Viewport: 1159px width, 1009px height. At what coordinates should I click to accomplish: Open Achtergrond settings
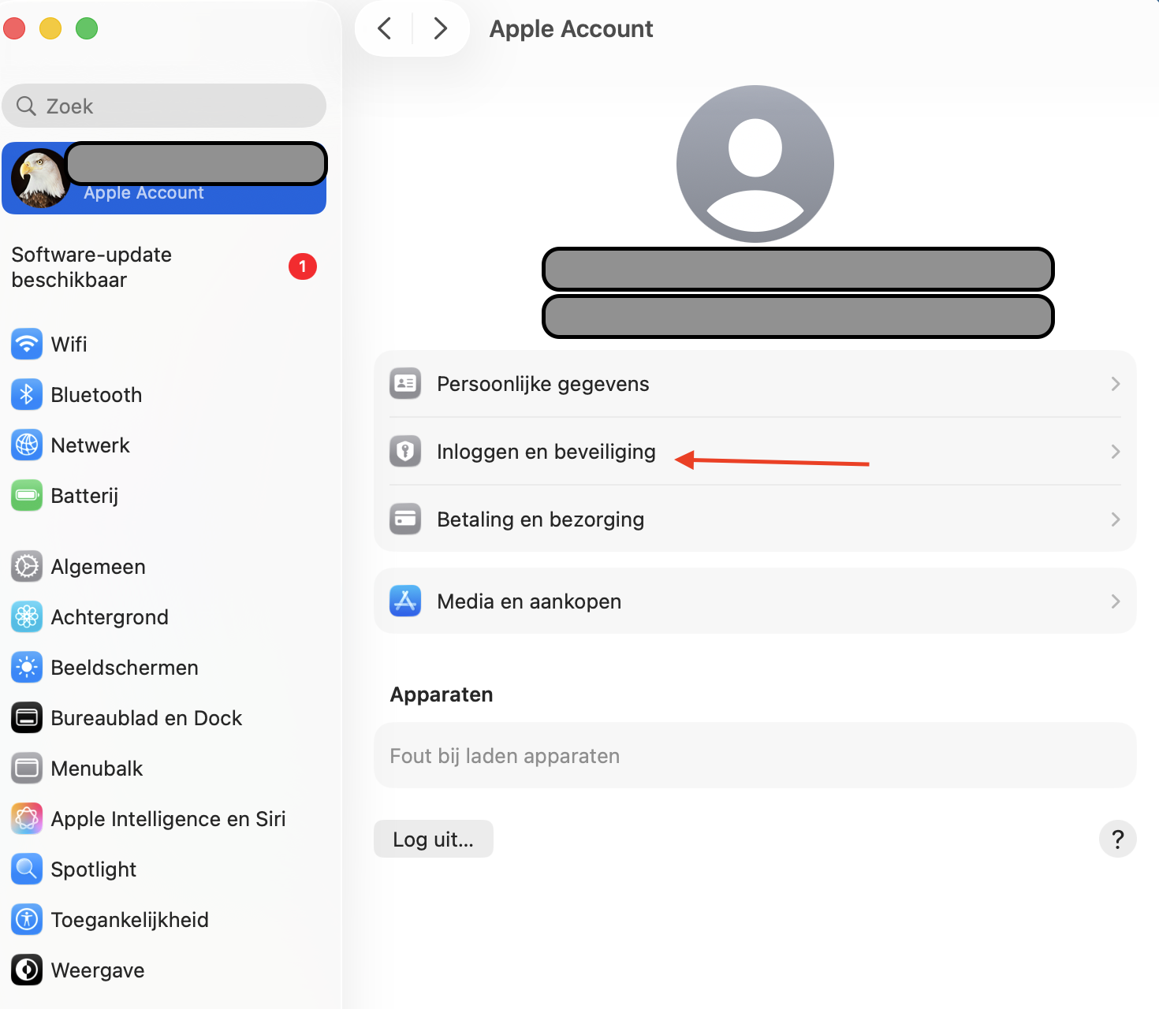click(110, 616)
